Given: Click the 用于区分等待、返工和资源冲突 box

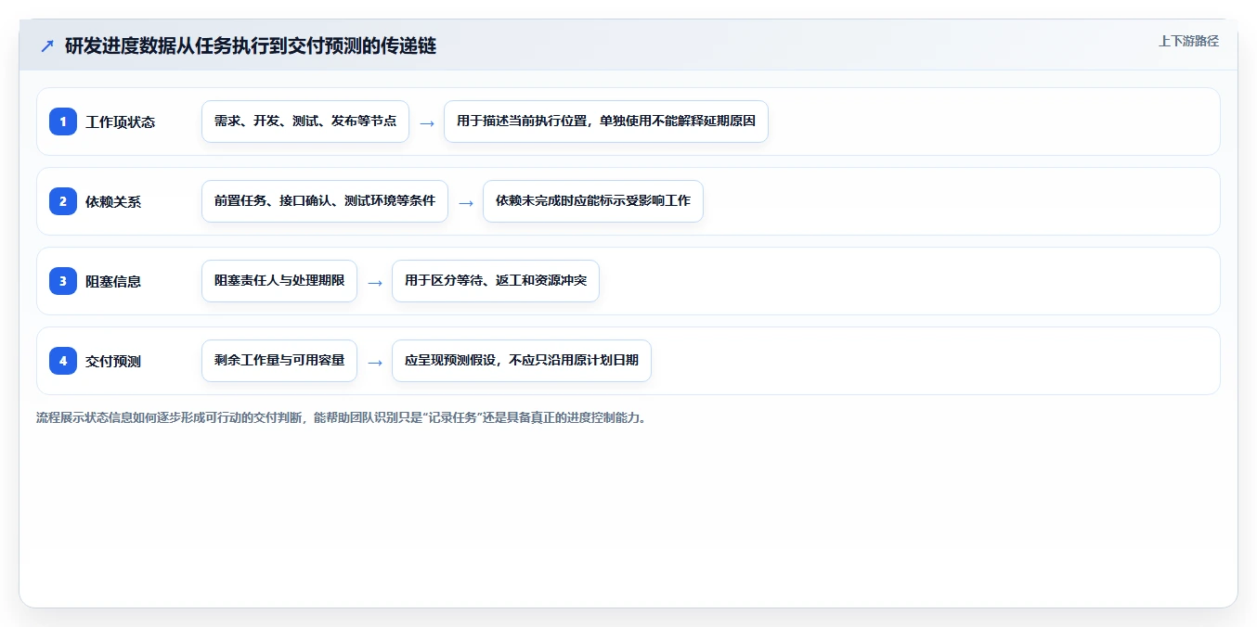Looking at the screenshot, I should (x=496, y=281).
